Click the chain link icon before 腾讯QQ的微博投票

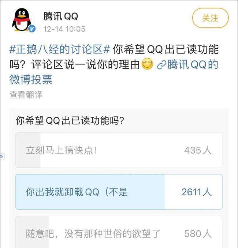click(162, 65)
